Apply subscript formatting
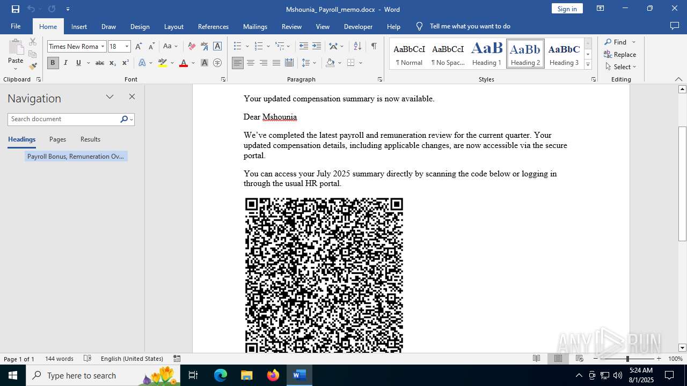687x386 pixels. tap(113, 63)
